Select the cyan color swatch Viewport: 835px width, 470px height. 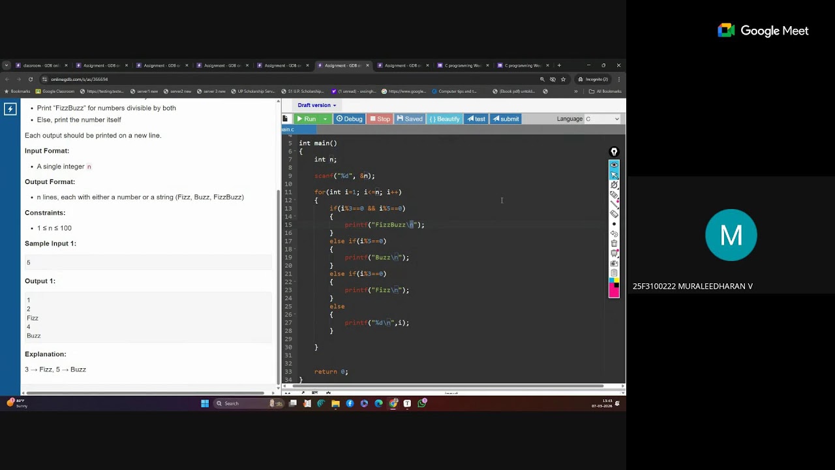611,279
